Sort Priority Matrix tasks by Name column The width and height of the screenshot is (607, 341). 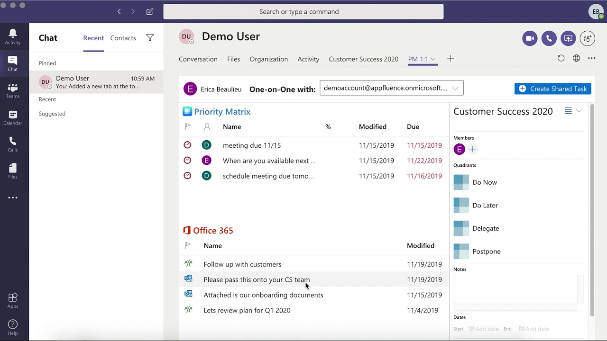(232, 127)
